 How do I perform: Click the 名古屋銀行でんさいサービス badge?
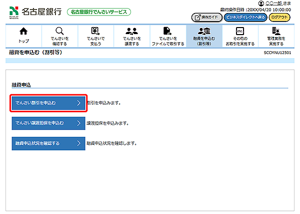(98, 12)
